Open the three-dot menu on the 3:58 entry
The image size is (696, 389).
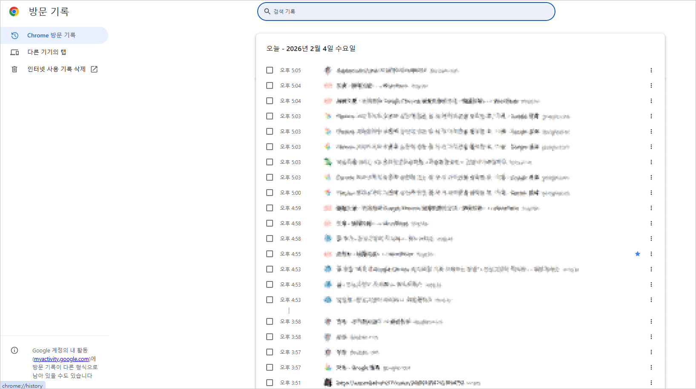point(651,321)
